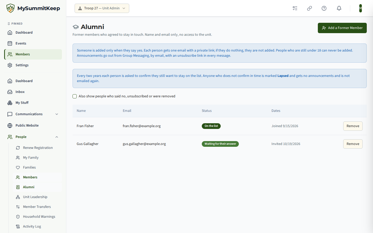Viewport: 373px width, 233px height.
Task: Open Inbox tray icon
Action: (x=10, y=92)
